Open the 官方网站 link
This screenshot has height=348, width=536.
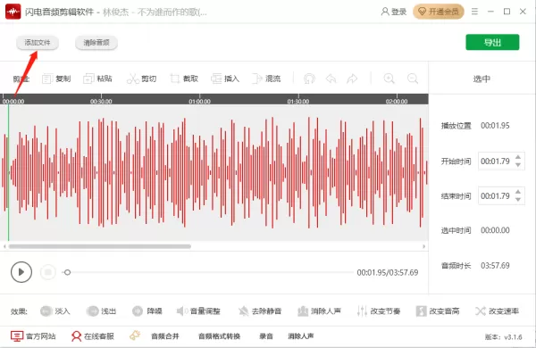click(x=33, y=336)
